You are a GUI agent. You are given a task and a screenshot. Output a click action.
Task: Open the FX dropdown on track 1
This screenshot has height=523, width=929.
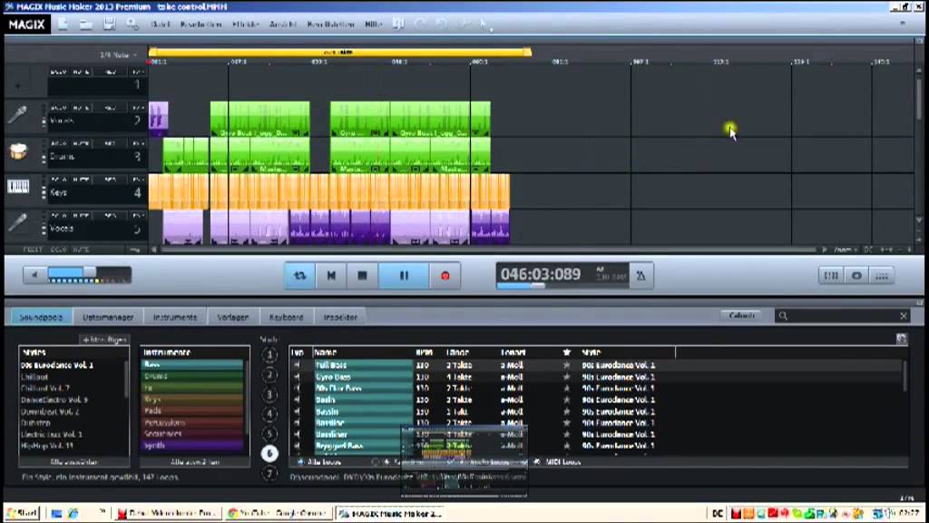point(138,72)
